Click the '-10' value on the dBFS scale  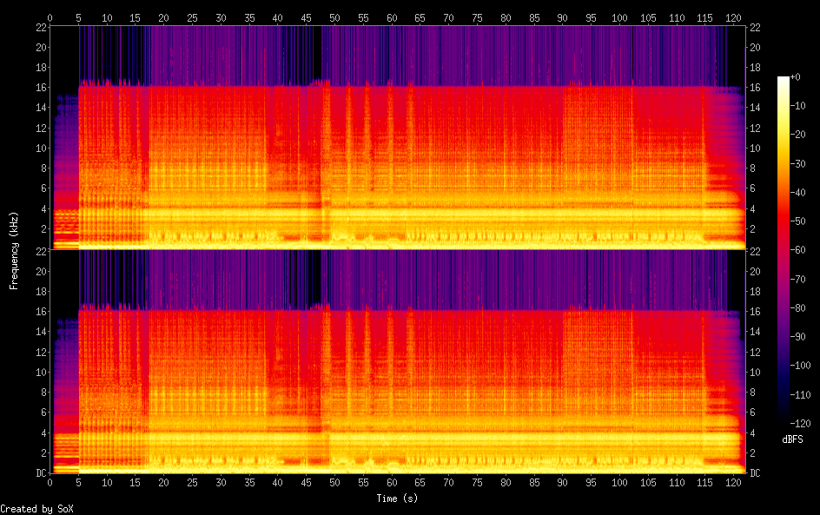[x=797, y=106]
